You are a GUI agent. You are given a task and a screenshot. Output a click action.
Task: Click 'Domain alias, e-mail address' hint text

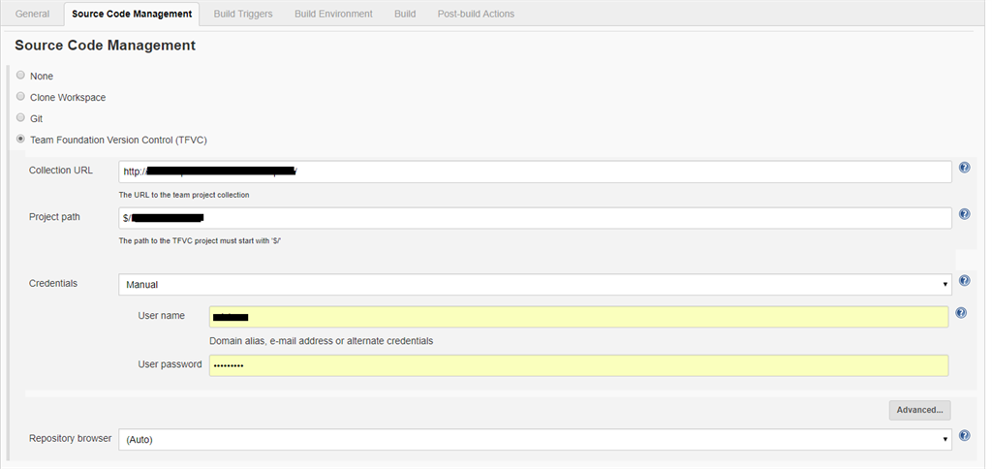point(322,341)
